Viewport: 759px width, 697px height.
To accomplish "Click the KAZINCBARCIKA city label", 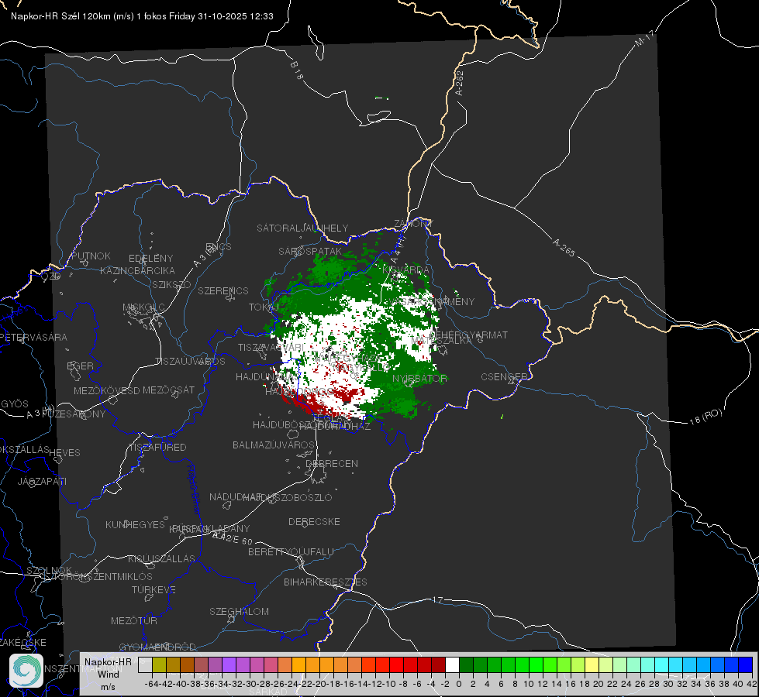I will coord(137,270).
